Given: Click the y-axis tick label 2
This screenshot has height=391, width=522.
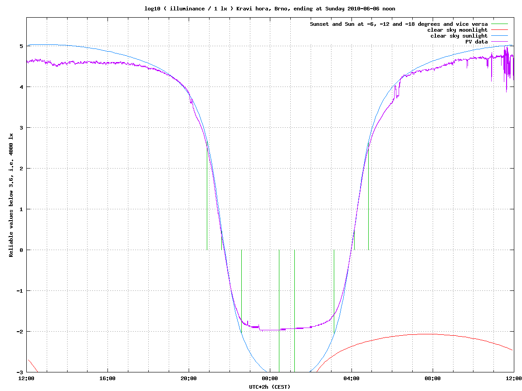Looking at the screenshot, I should 21,169.
